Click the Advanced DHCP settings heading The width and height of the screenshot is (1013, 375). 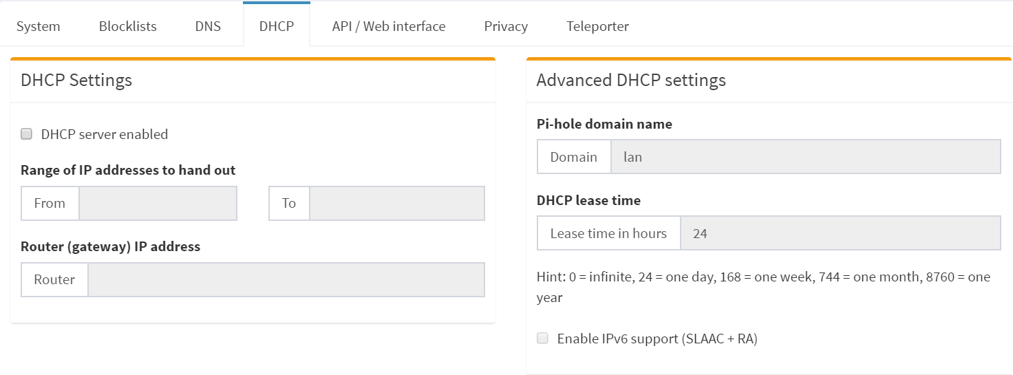click(x=631, y=81)
